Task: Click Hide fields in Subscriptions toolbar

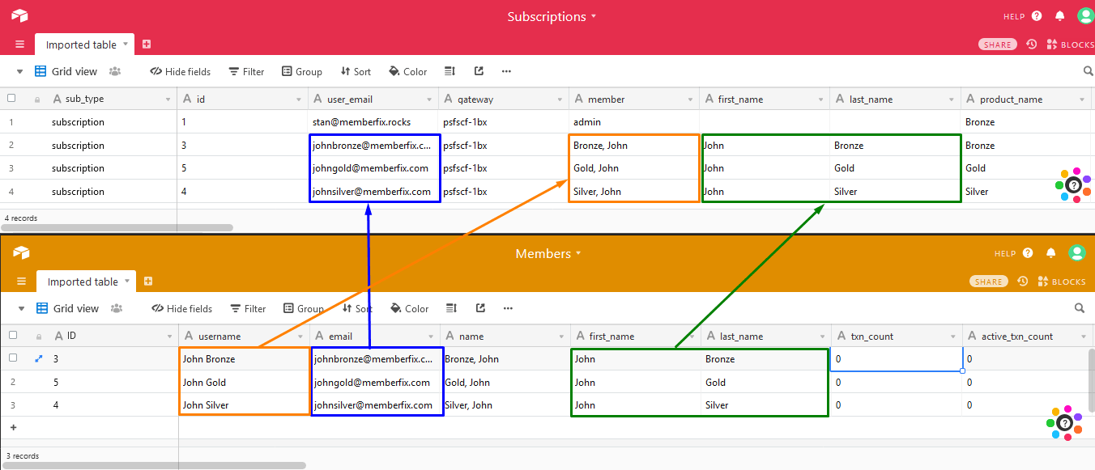Action: [x=180, y=71]
